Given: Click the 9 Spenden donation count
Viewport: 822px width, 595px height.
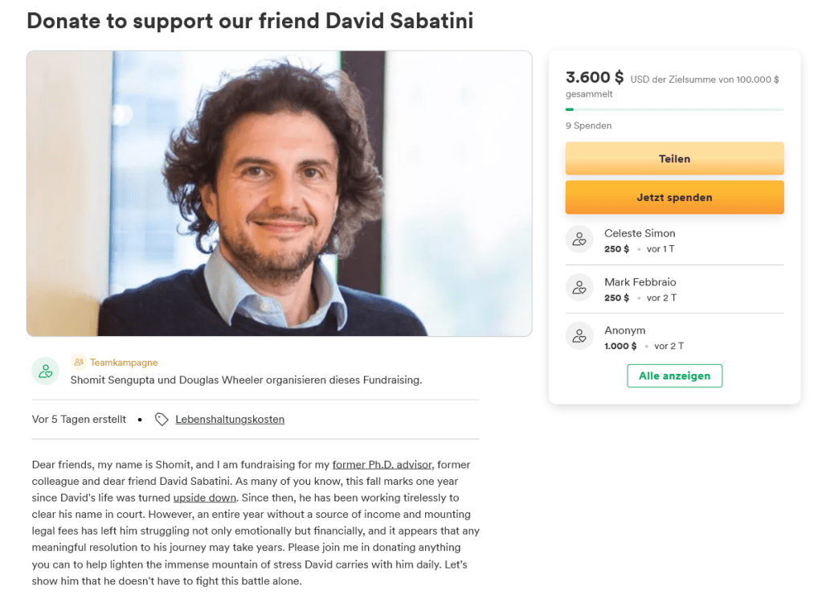Looking at the screenshot, I should pos(589,125).
